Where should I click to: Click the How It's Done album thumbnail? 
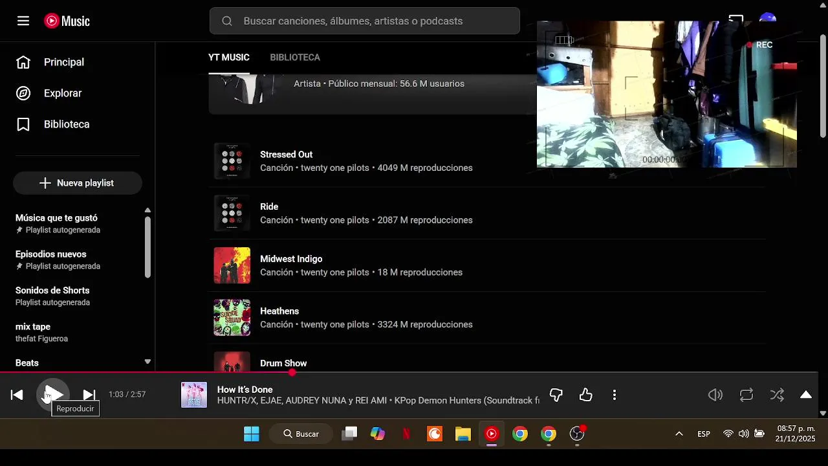point(194,395)
